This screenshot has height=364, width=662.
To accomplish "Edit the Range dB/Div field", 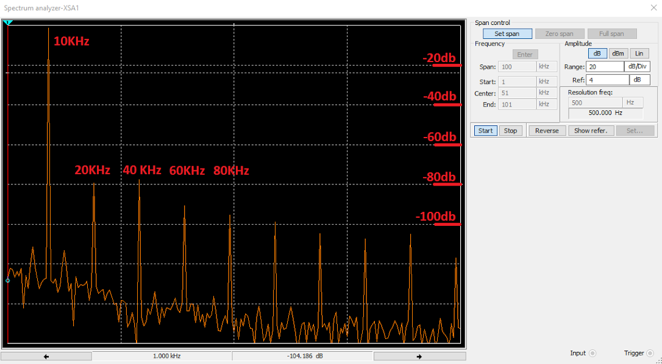I will tap(605, 66).
